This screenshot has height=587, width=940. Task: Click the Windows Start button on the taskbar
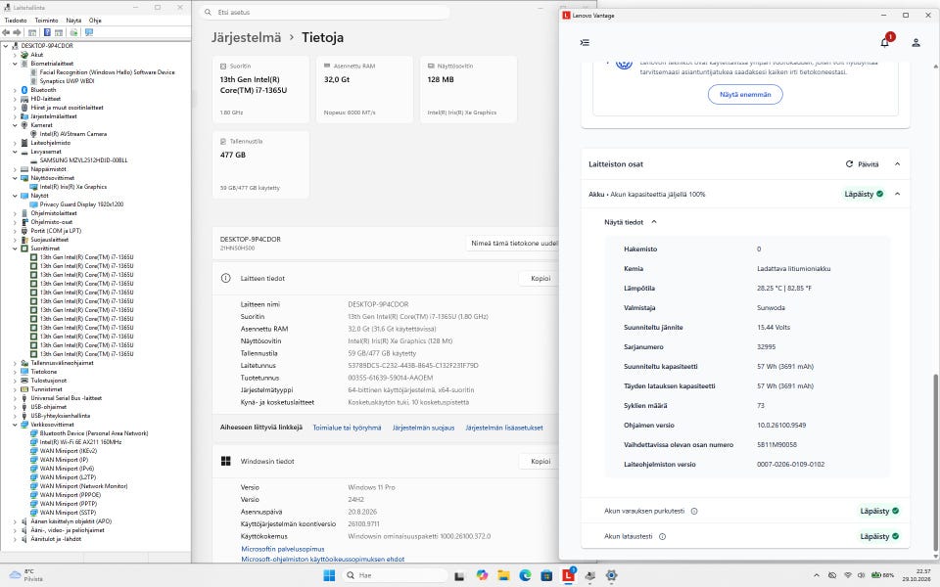tap(329, 575)
